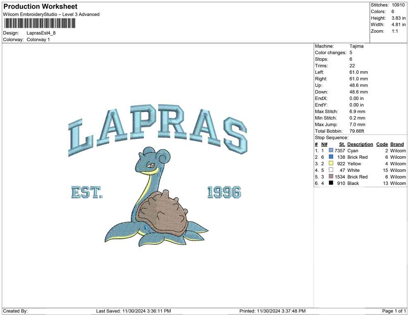Click the 'White' description text
The image size is (409, 315).
pyautogui.click(x=354, y=170)
